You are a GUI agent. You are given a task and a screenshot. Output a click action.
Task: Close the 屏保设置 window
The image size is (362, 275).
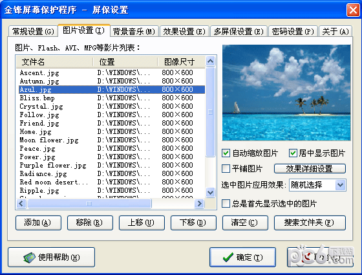(353, 10)
